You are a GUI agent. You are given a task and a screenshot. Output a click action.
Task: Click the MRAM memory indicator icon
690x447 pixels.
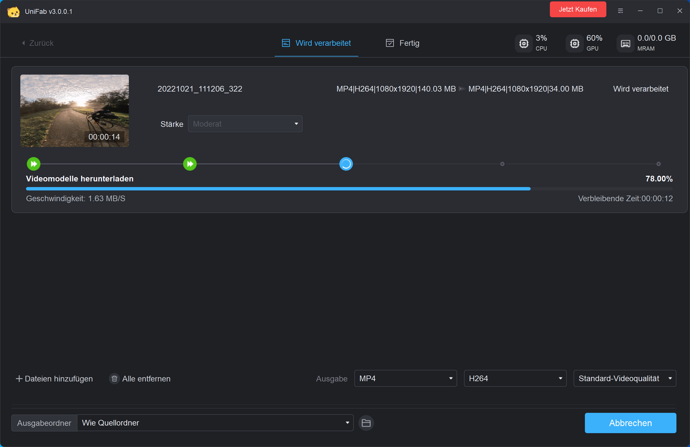point(625,43)
